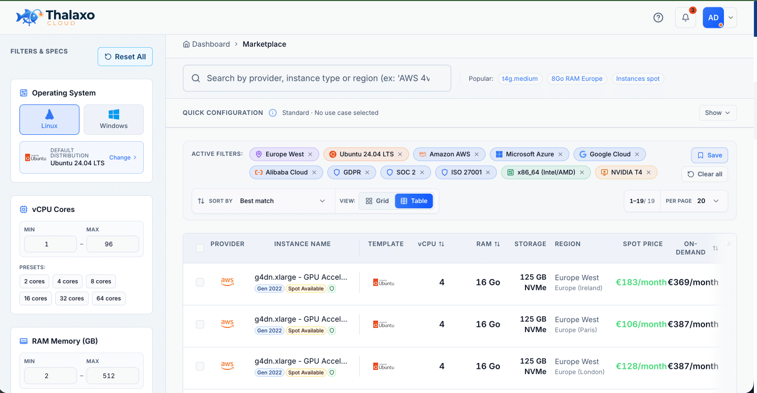757x393 pixels.
Task: Click the marketplace search field
Action: click(x=317, y=78)
